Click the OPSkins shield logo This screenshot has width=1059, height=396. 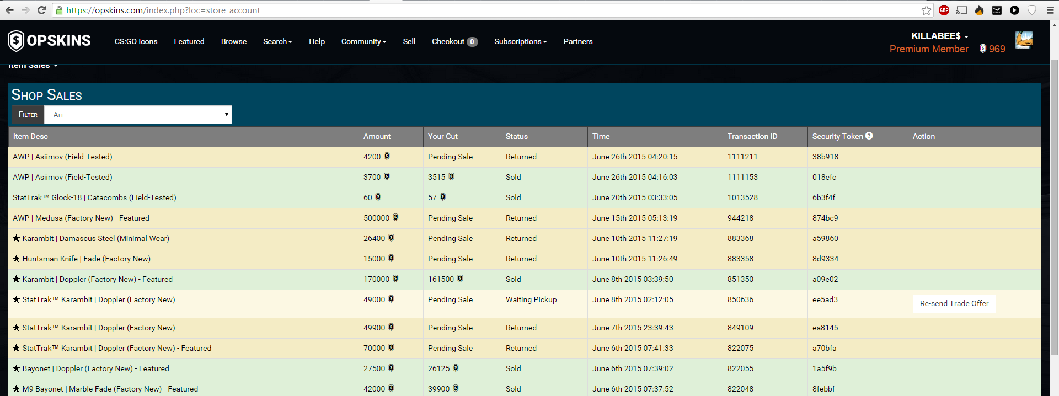pos(16,41)
